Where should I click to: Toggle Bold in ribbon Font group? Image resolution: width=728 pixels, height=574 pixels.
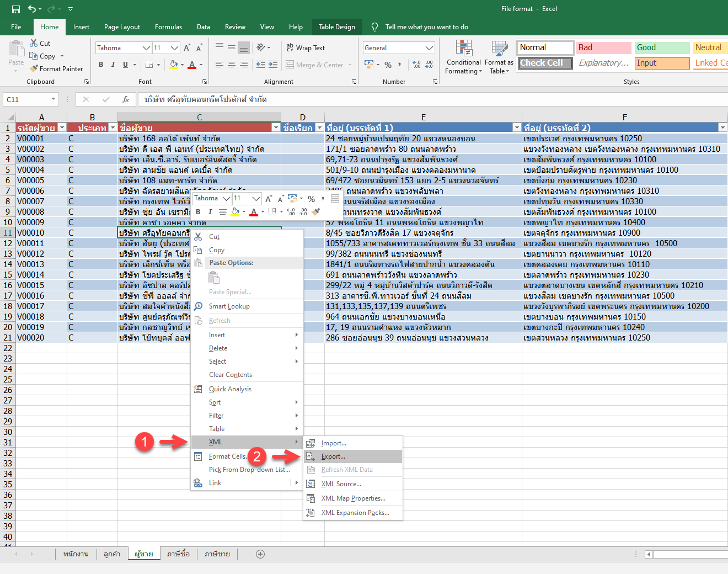pyautogui.click(x=101, y=65)
